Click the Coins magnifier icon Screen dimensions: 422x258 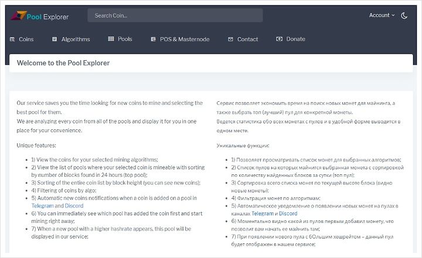(12, 39)
